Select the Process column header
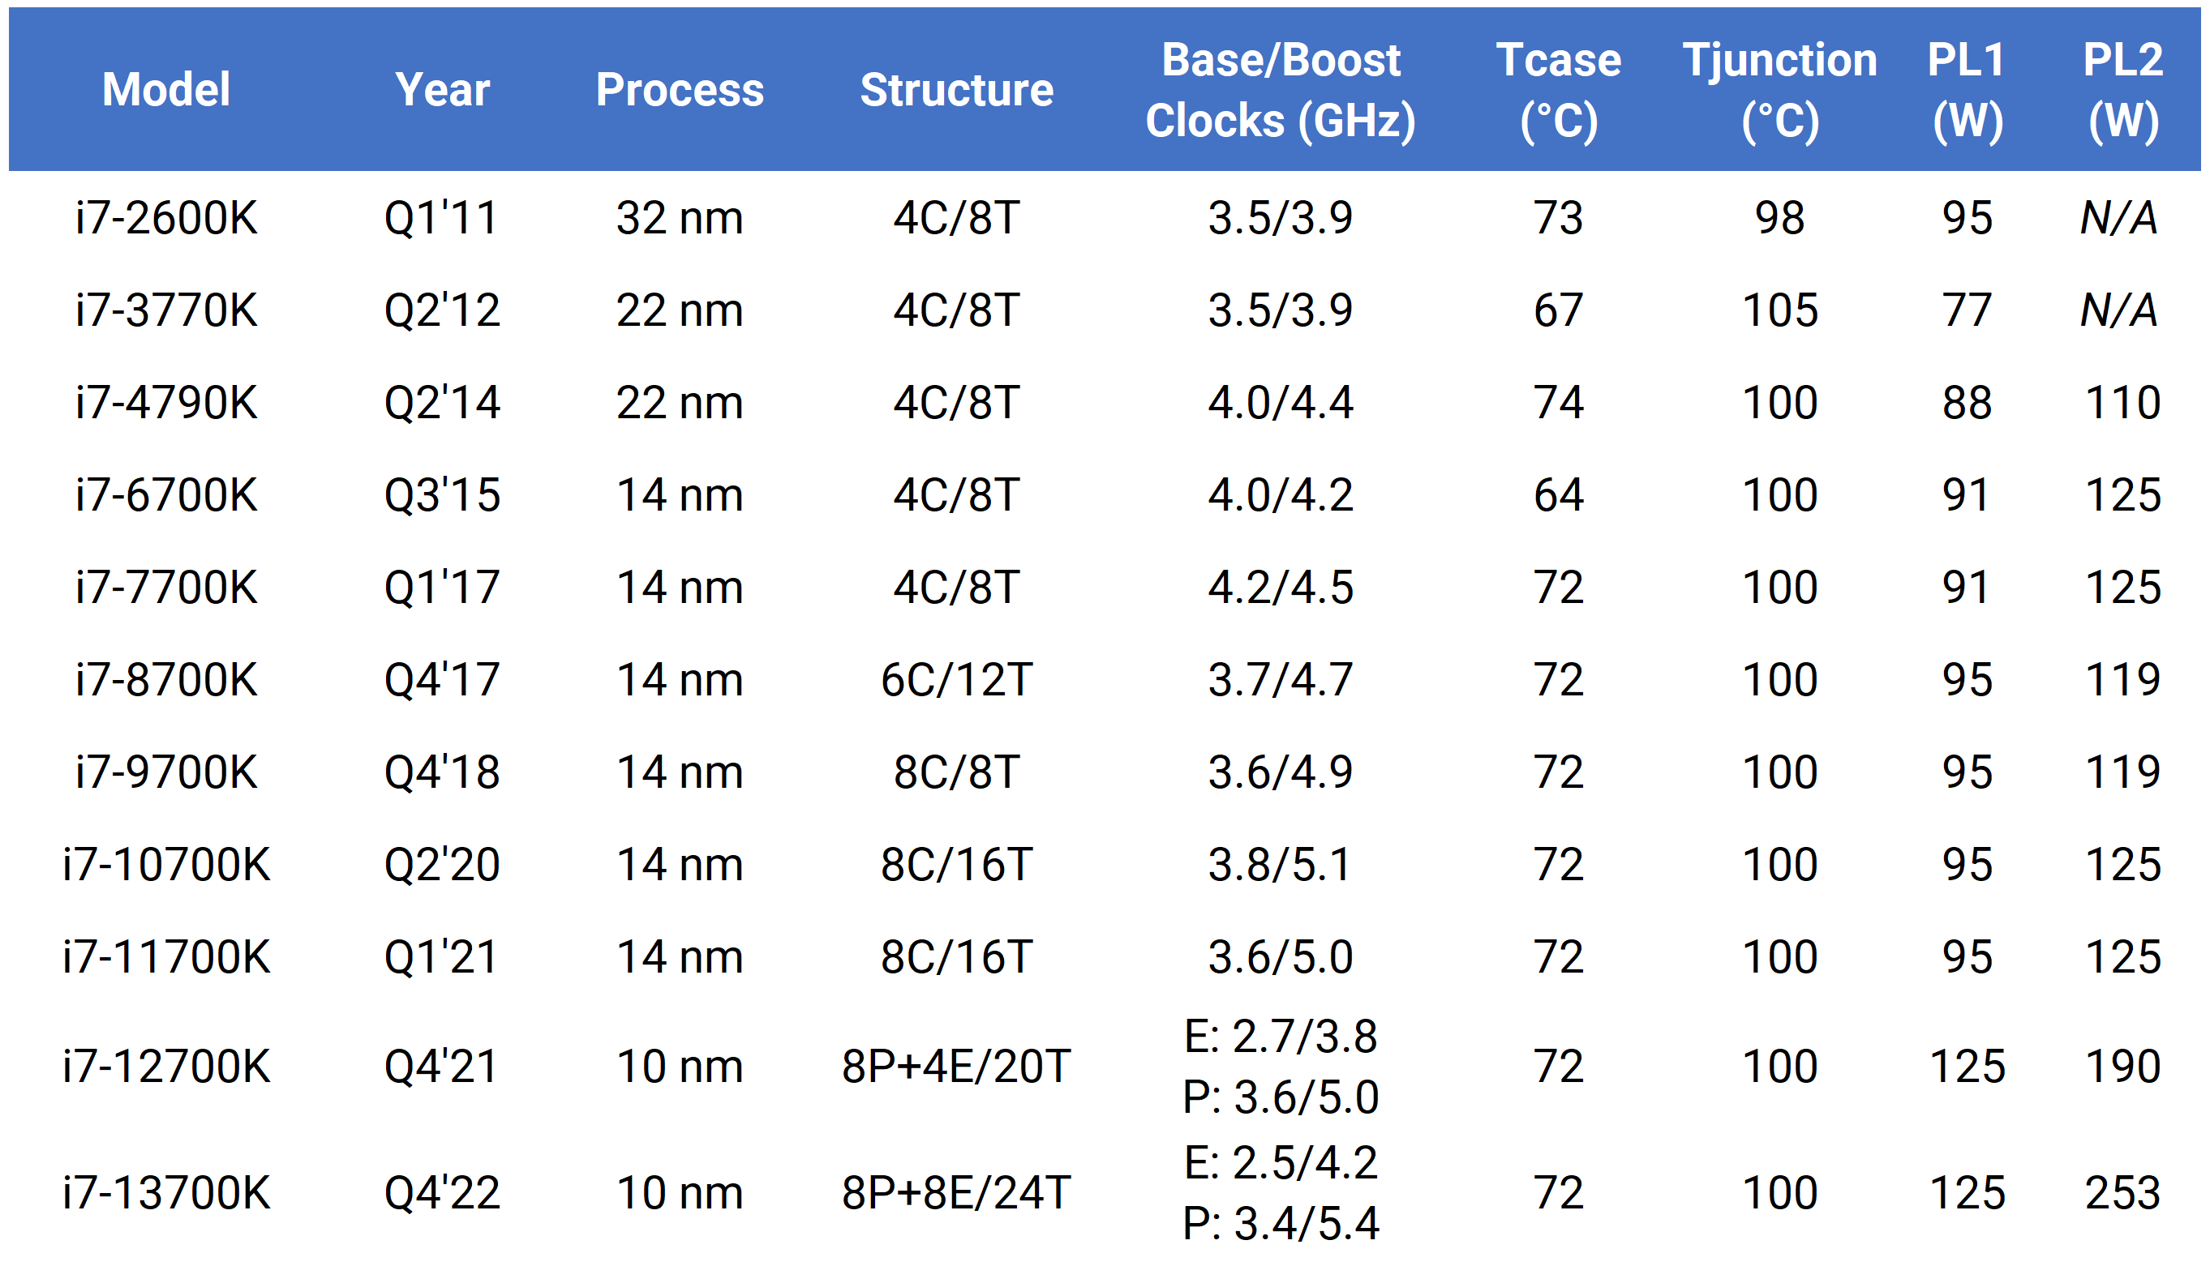Screen dimensions: 2210x1266 point(680,89)
